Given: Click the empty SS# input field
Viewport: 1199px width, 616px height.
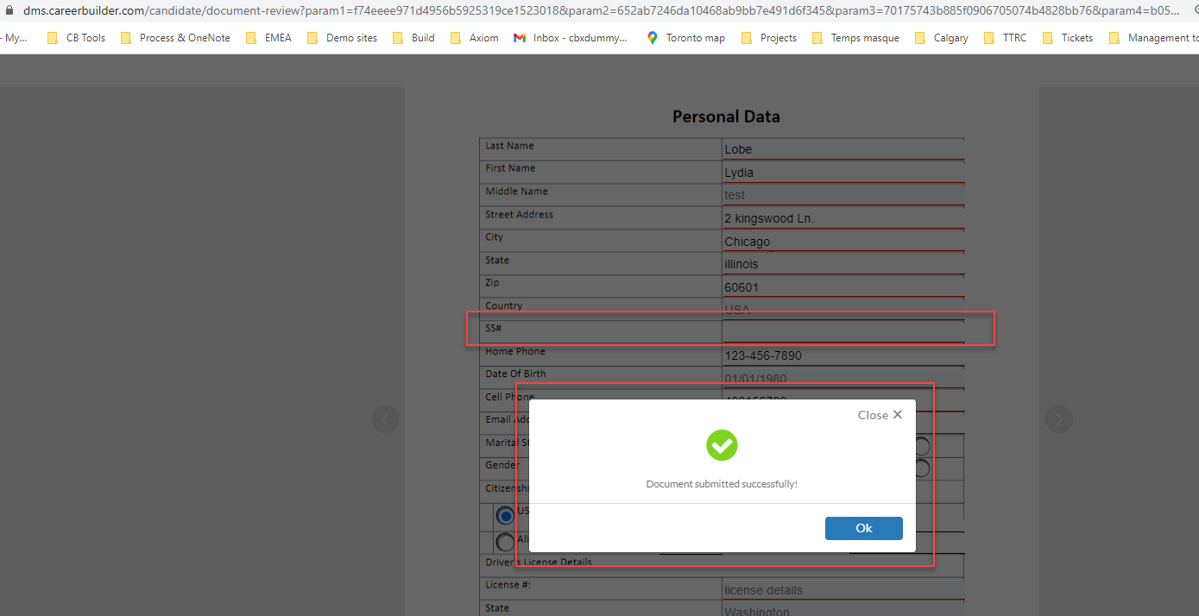Looking at the screenshot, I should 842,330.
